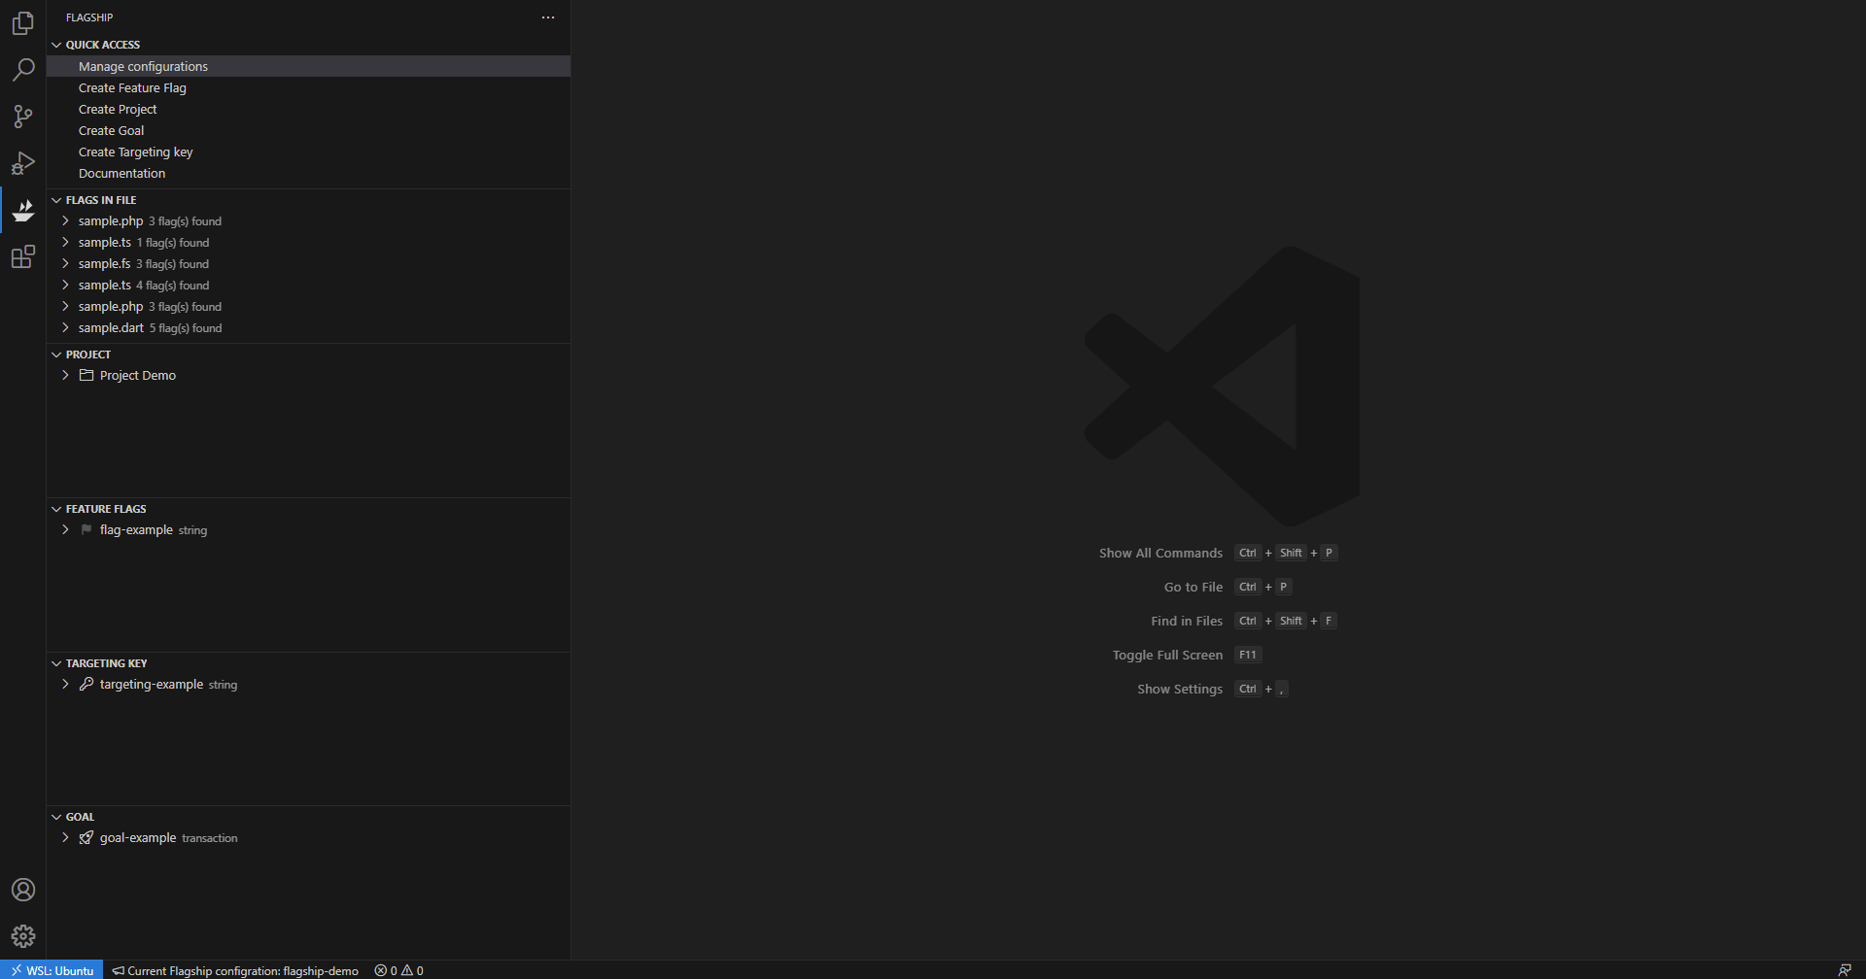Image resolution: width=1866 pixels, height=979 pixels.
Task: Open the Extensions view
Action: coord(23,256)
